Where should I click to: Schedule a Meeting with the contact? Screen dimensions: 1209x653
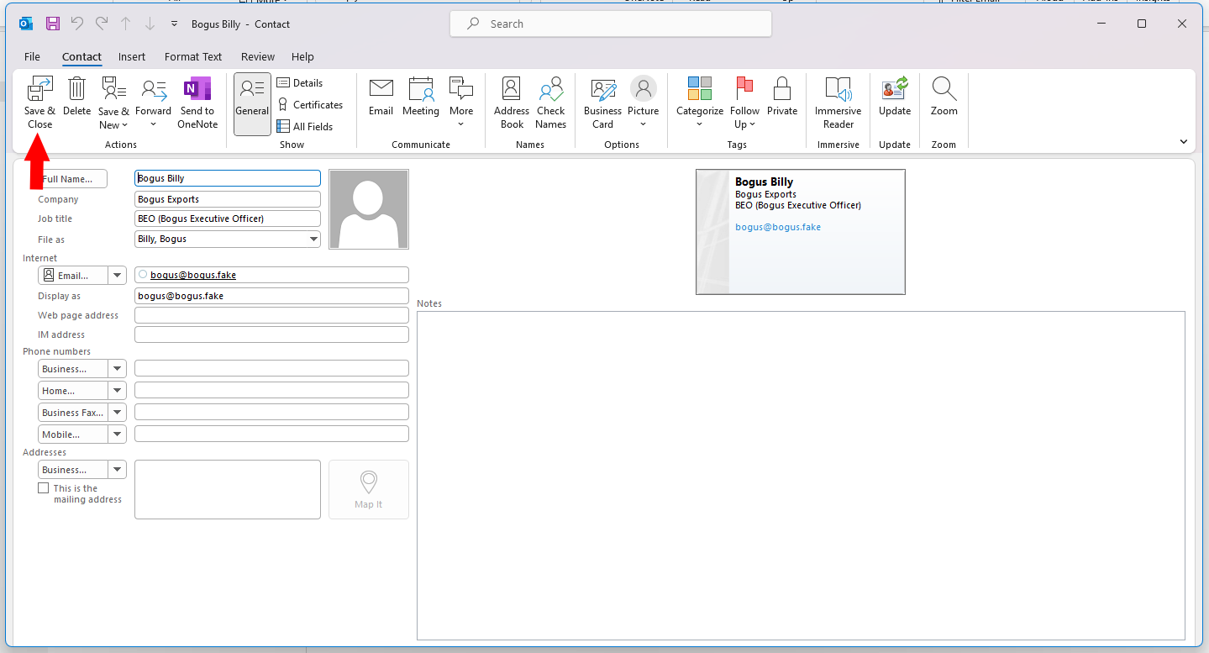[420, 89]
